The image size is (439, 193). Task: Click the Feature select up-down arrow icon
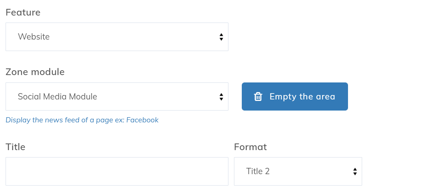(x=221, y=37)
